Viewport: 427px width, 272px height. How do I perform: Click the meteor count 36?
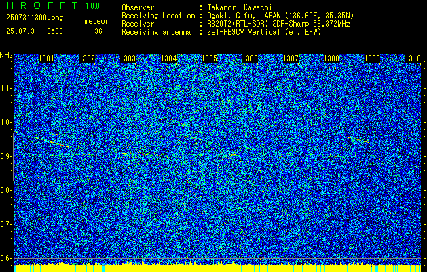pyautogui.click(x=98, y=31)
